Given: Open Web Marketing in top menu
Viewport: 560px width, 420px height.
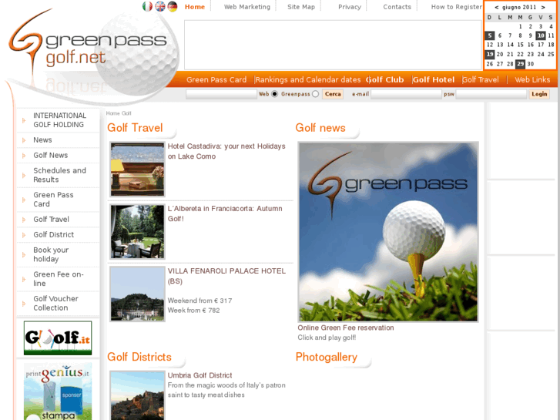Looking at the screenshot, I should [247, 7].
